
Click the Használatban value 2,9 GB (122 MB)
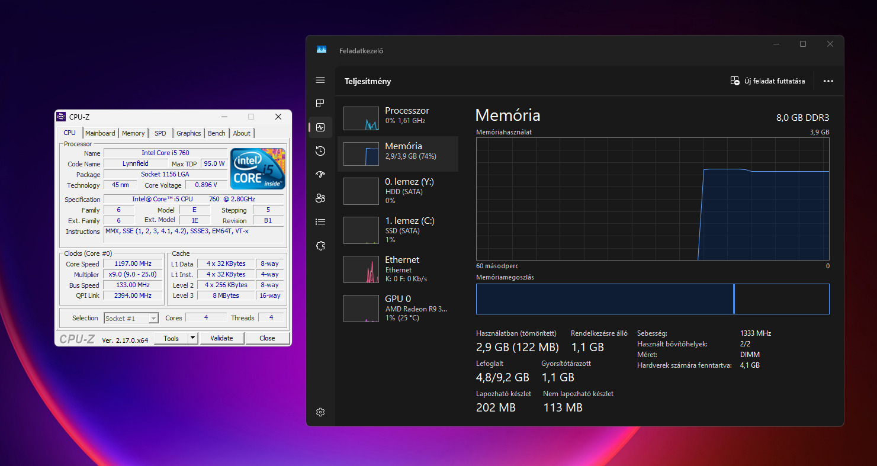(x=518, y=348)
